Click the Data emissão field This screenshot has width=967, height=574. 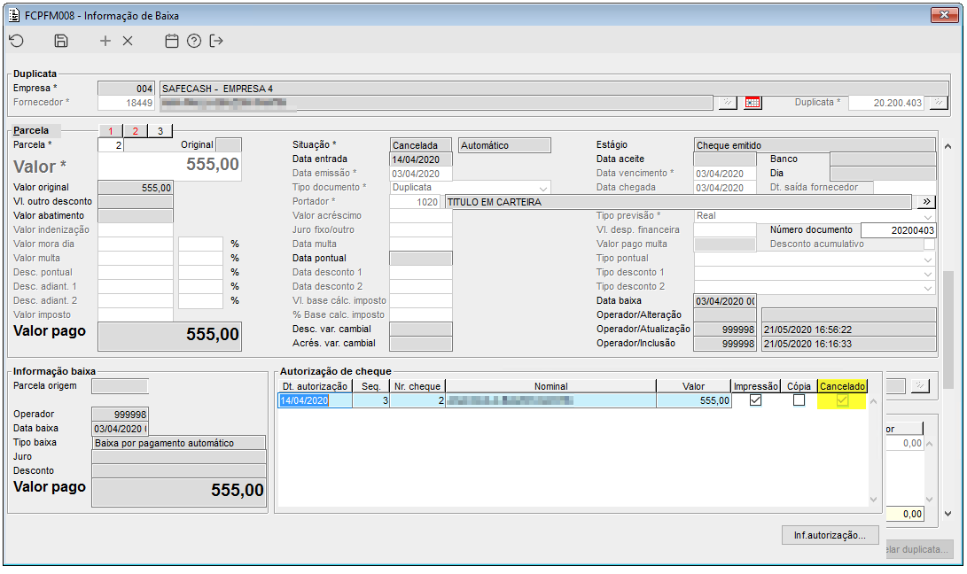coord(421,174)
